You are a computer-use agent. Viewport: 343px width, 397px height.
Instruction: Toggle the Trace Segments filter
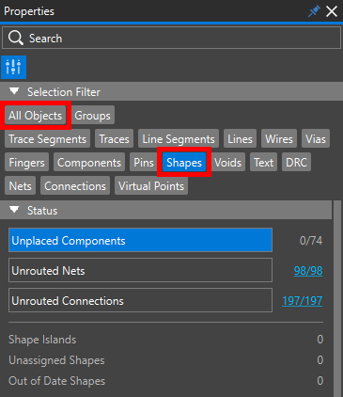click(x=47, y=139)
